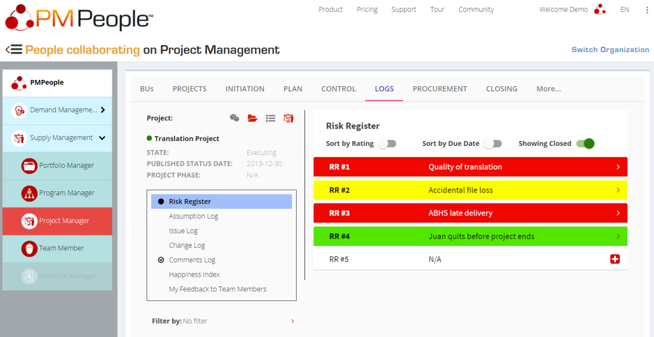The image size is (654, 337).
Task: Open the Filter by arrow
Action: point(293,321)
